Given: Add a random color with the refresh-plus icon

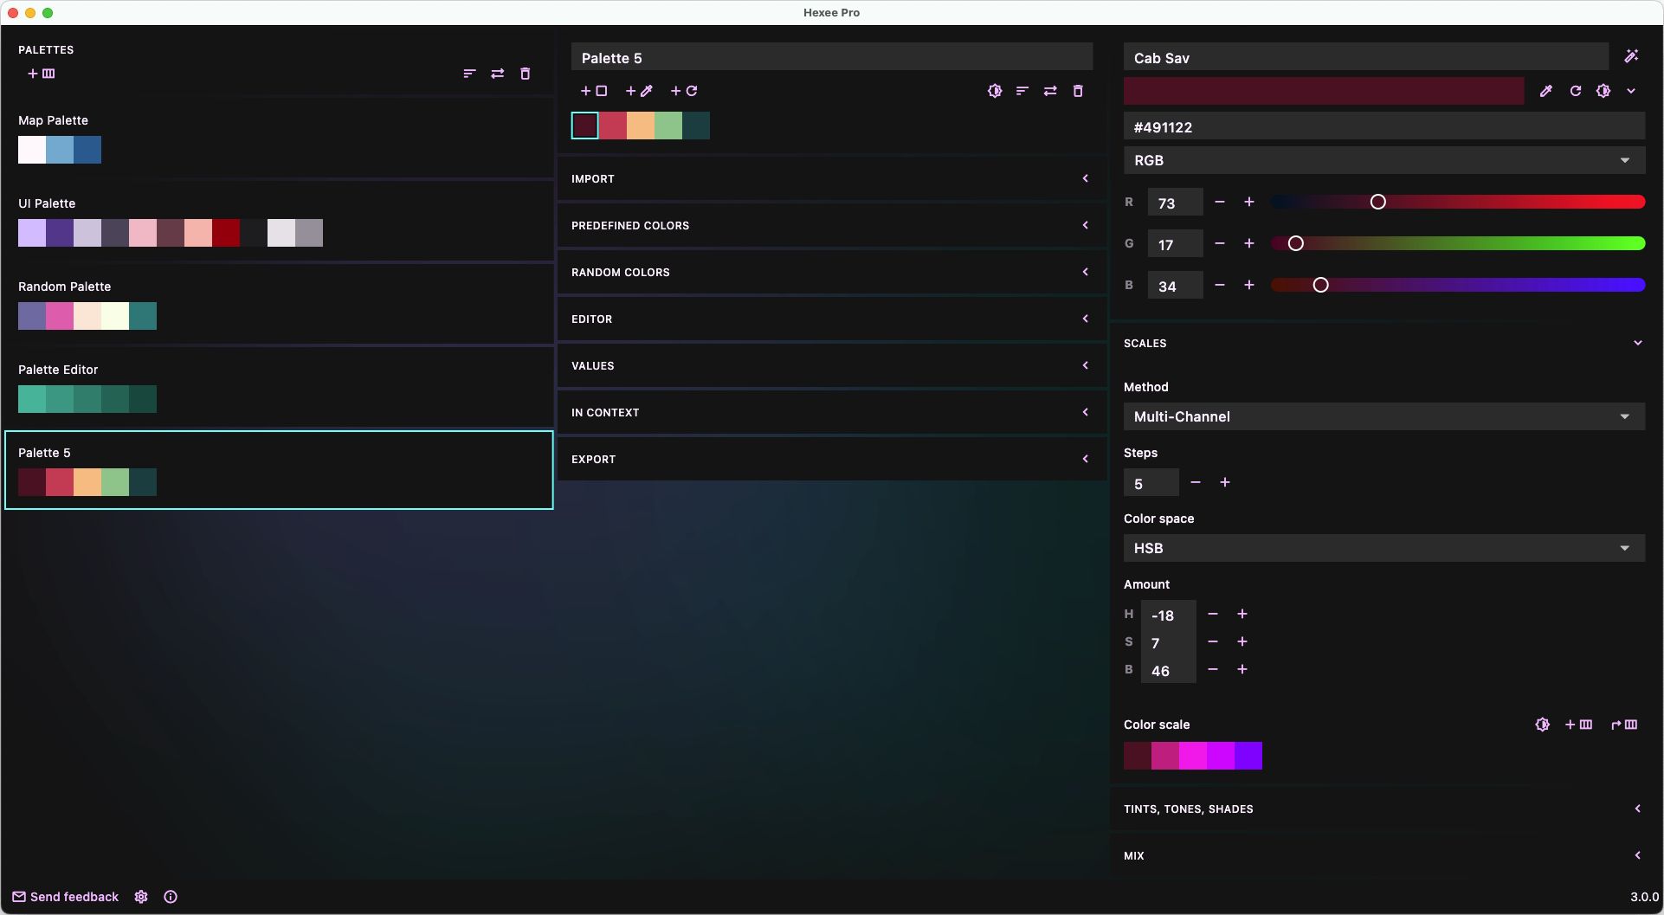Looking at the screenshot, I should (684, 91).
